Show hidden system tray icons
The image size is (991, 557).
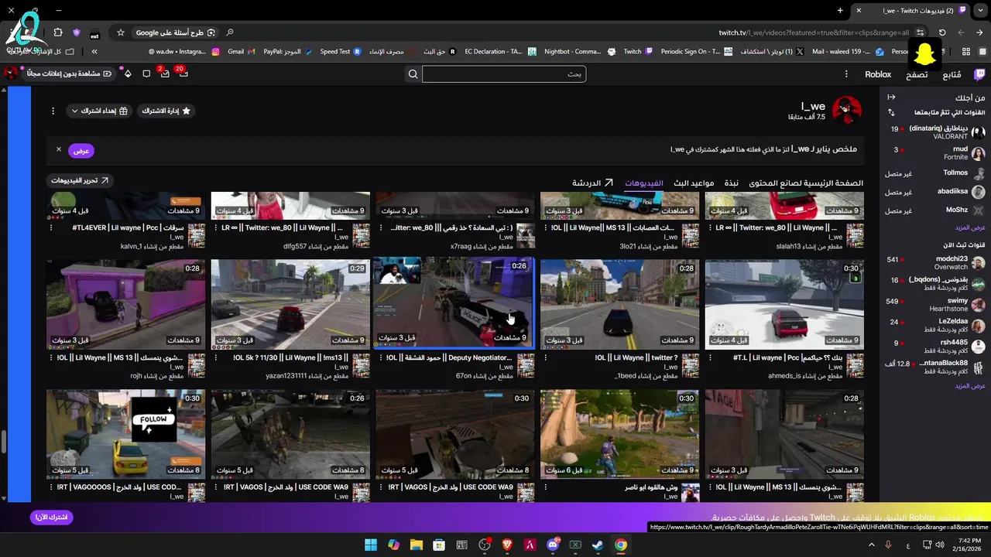click(871, 545)
